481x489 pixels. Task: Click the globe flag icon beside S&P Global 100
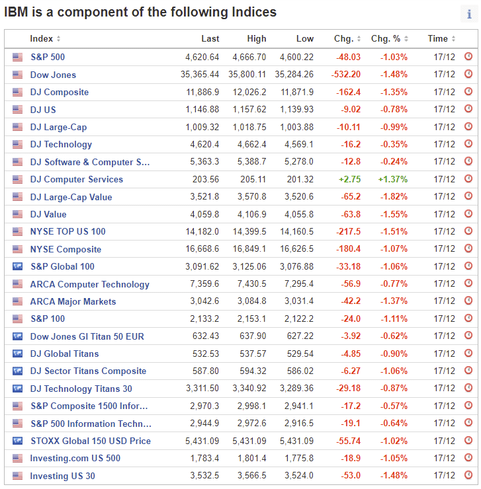tap(17, 266)
